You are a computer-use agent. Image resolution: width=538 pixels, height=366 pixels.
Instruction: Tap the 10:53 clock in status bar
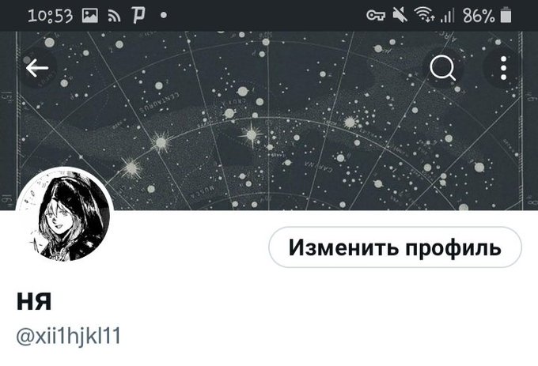click(51, 16)
